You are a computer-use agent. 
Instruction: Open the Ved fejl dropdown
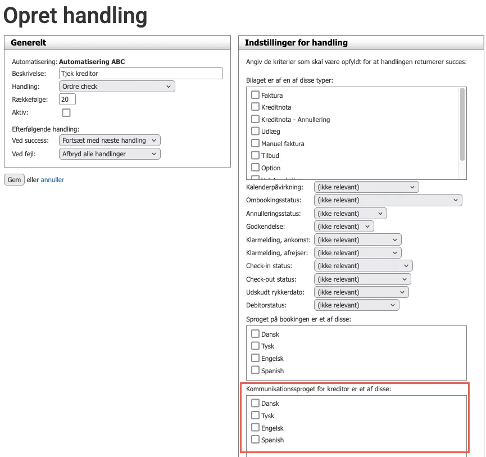[110, 153]
